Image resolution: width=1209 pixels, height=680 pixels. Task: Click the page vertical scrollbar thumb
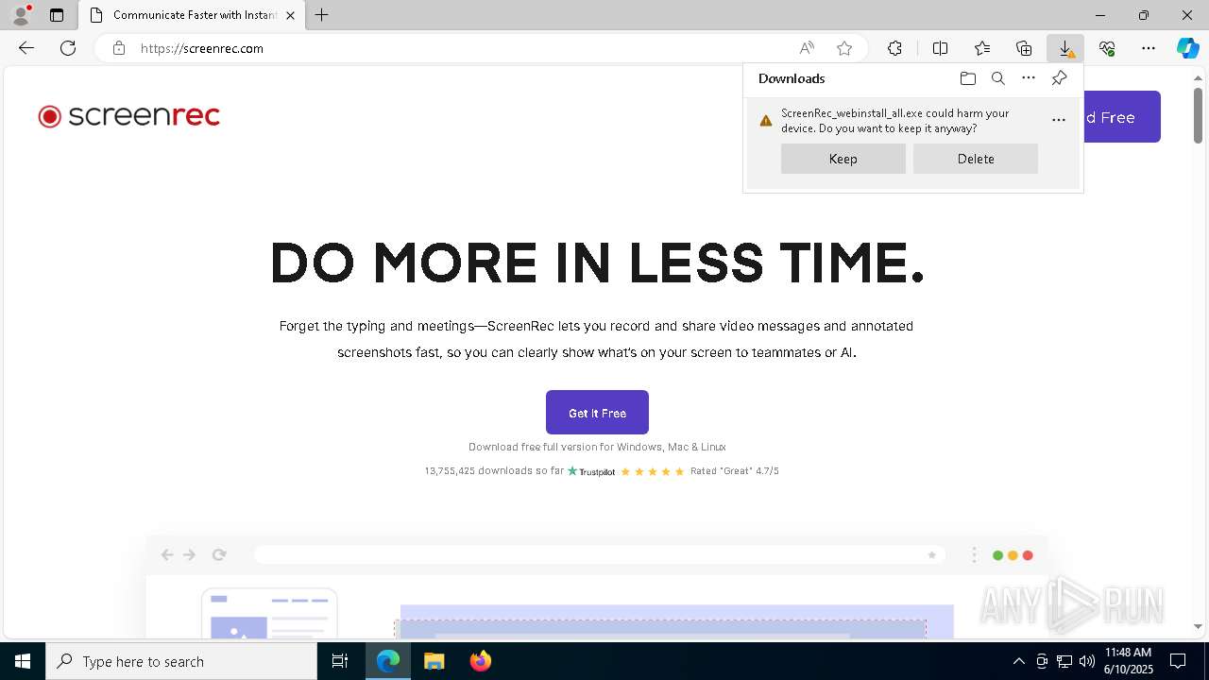(1199, 115)
